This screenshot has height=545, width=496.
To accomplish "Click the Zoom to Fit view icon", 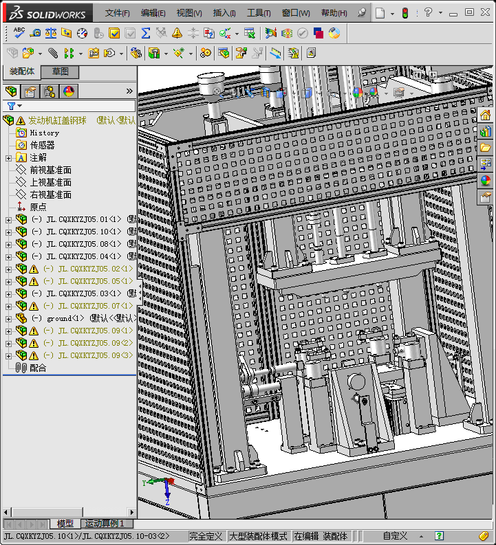I will click(x=217, y=91).
